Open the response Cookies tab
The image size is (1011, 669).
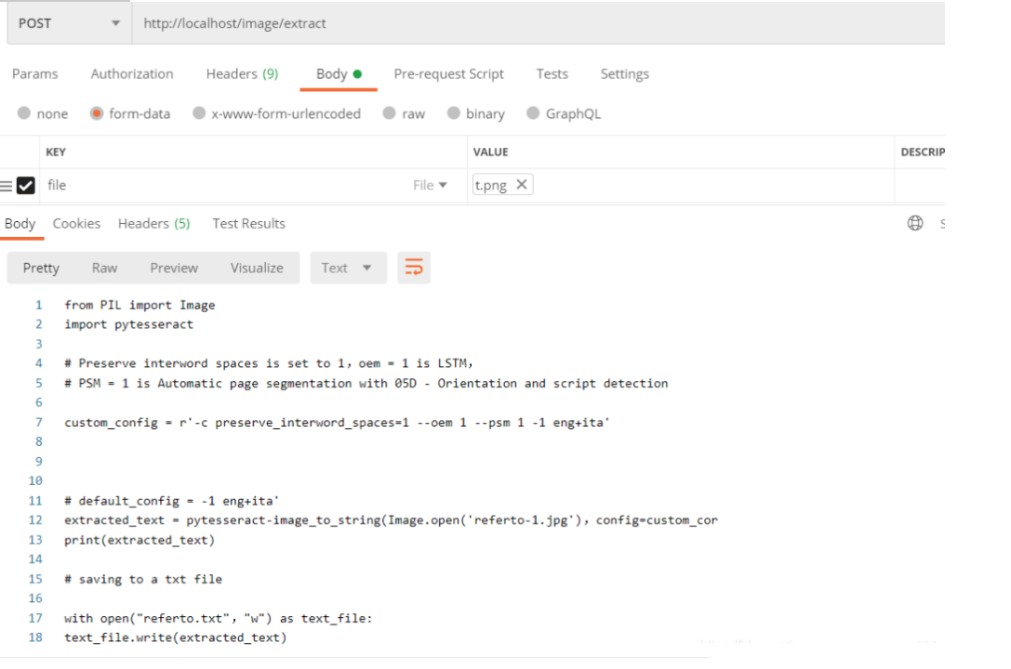tap(76, 223)
